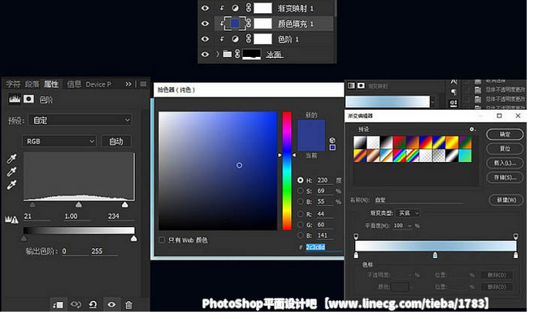
Task: Select the R red radio button
Action: point(300,214)
